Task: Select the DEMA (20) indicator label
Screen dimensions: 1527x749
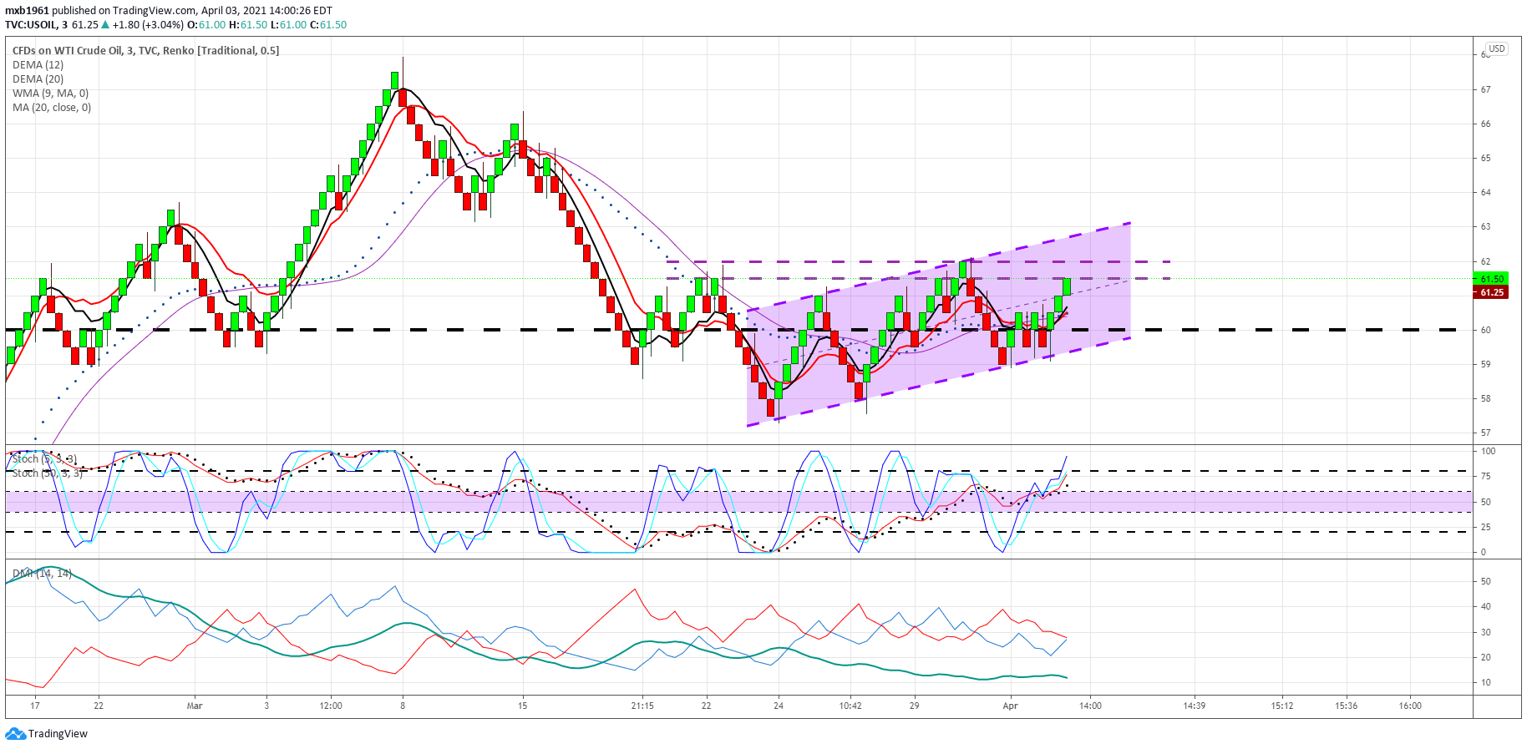Action: (38, 79)
